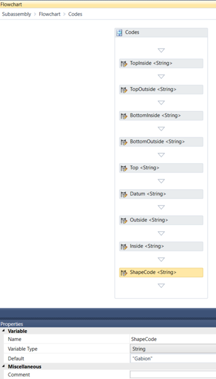Click the drop triangle below ShapeCode node
216x379 pixels.
pos(161,286)
